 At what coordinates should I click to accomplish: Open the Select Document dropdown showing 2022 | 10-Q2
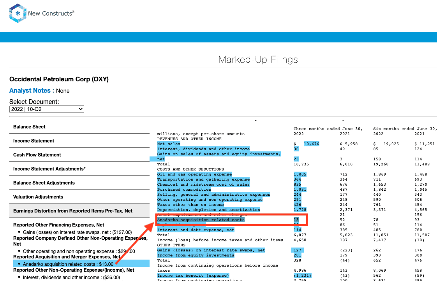[46, 109]
